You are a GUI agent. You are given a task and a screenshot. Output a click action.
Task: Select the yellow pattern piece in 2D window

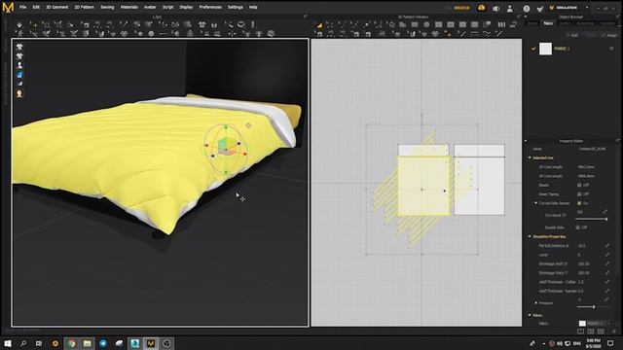[x=423, y=186]
